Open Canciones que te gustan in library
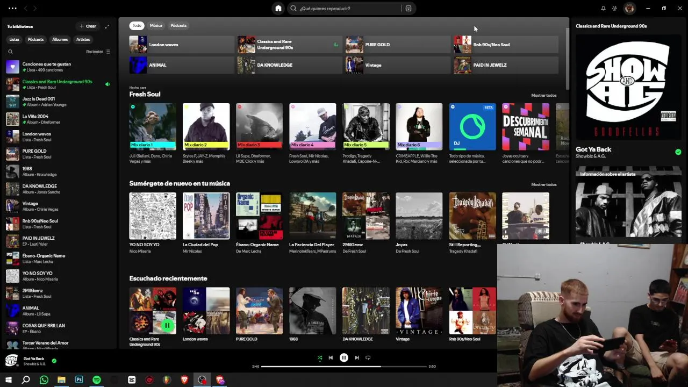The height and width of the screenshot is (387, 688). [59, 67]
